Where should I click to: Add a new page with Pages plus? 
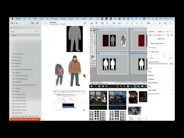(x=36, y=31)
